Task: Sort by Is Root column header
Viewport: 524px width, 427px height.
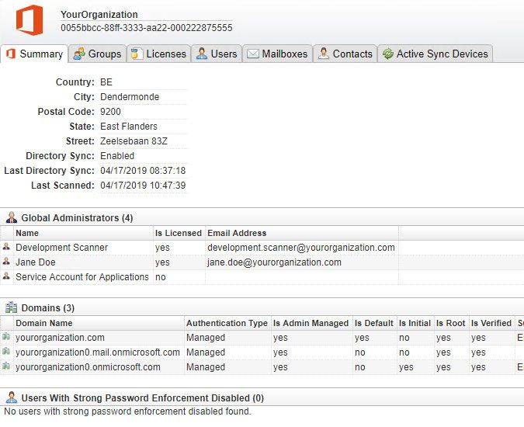Action: [x=451, y=323]
